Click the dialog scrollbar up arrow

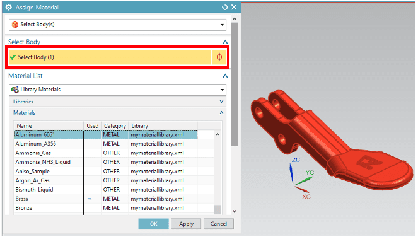[235, 19]
